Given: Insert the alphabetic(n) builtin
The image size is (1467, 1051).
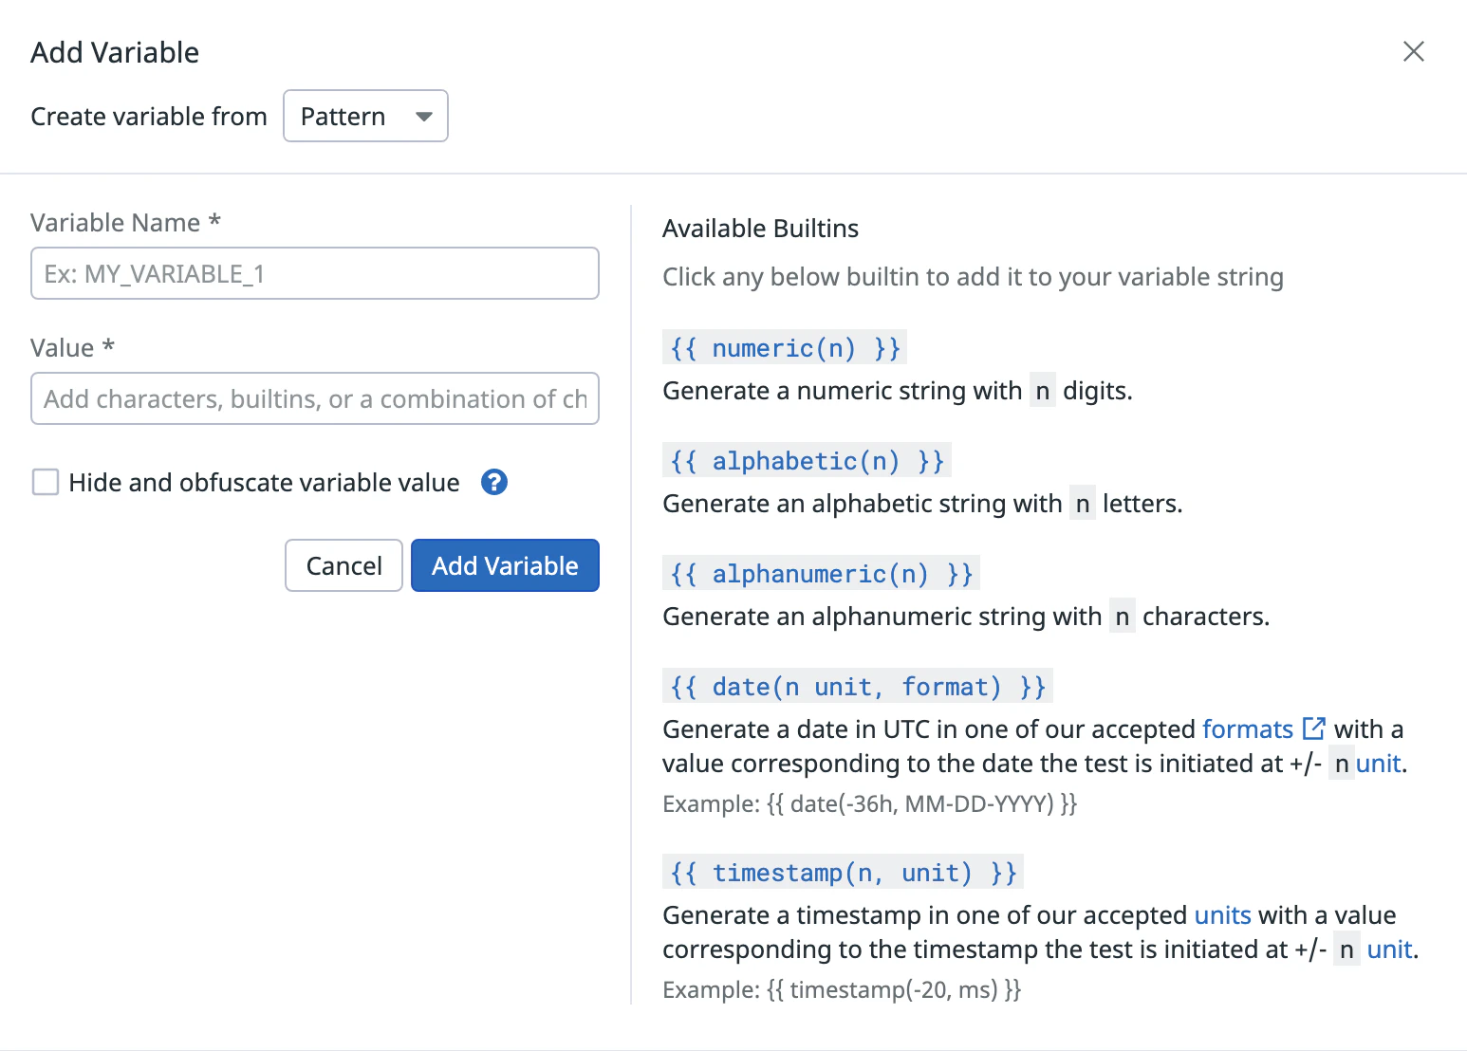Looking at the screenshot, I should click(x=807, y=461).
